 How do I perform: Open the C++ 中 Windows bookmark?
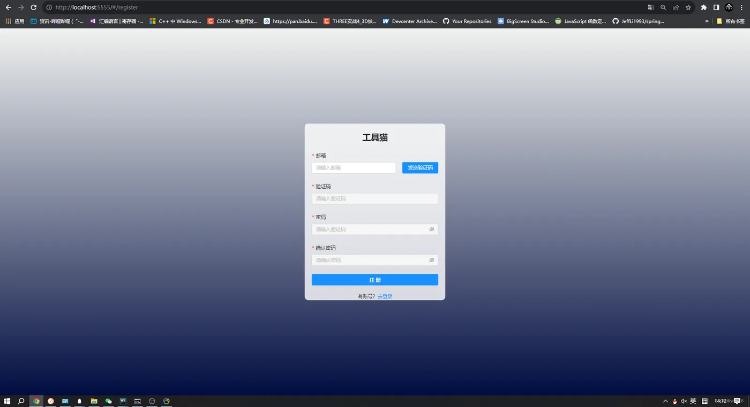[176, 21]
